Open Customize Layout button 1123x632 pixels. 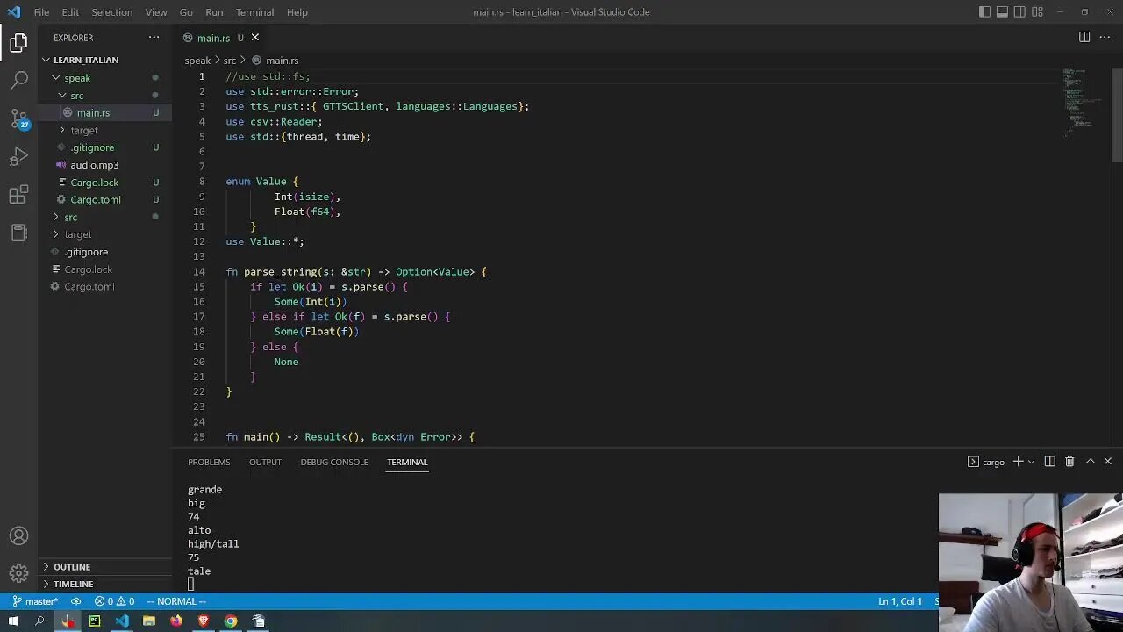(x=1038, y=12)
